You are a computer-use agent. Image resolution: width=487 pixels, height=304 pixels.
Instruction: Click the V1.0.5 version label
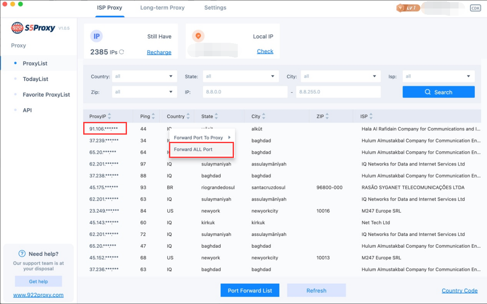(x=64, y=28)
